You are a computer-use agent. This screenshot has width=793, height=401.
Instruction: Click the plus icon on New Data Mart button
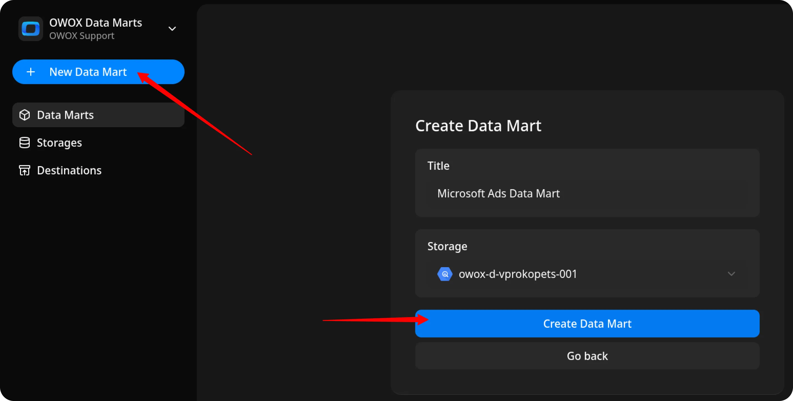tap(31, 72)
